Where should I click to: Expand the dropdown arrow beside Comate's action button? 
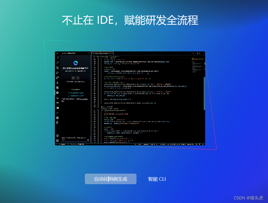[77, 77]
